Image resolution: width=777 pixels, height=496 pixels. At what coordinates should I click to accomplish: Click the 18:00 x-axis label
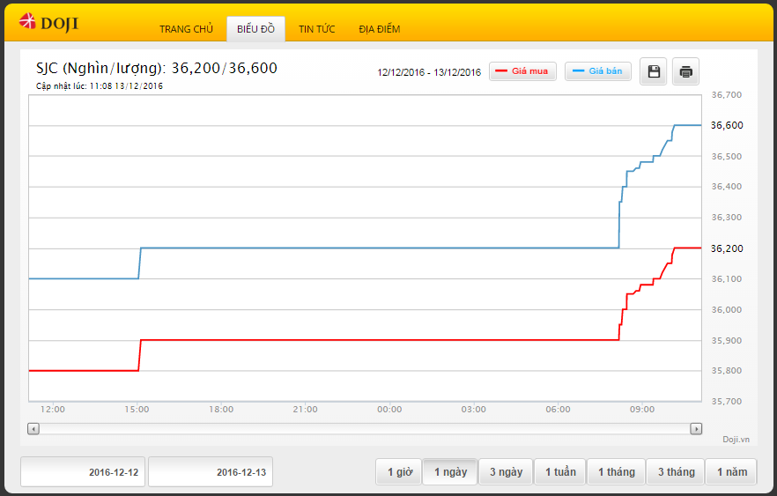(221, 410)
